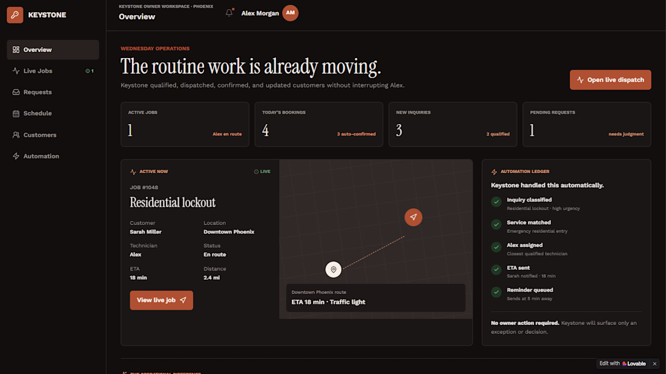The width and height of the screenshot is (666, 374).
Task: Click the Service matched checkmark icon
Action: point(496,224)
